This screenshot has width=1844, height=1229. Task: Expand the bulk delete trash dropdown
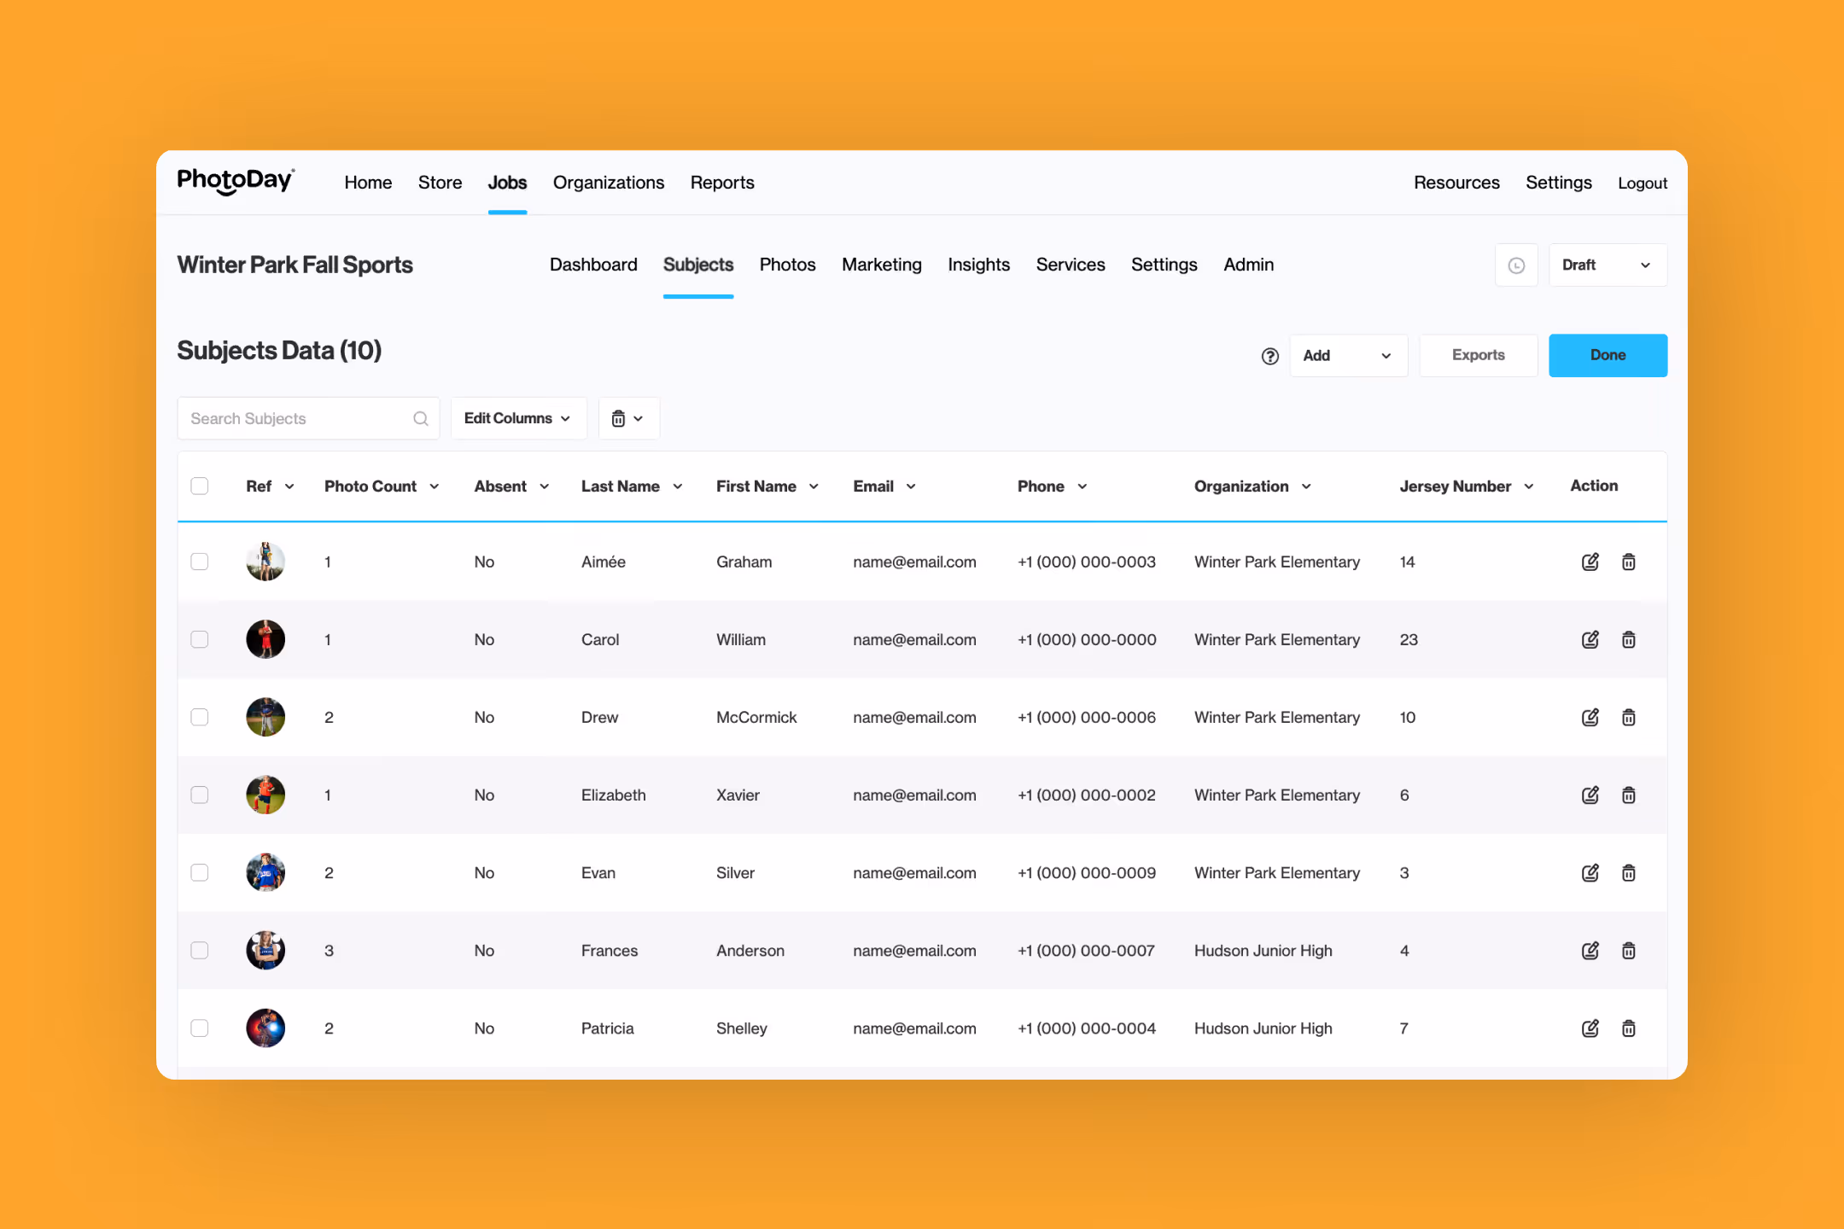coord(627,418)
